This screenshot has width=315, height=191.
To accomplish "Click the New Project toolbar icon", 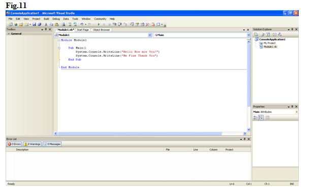I will point(11,24).
